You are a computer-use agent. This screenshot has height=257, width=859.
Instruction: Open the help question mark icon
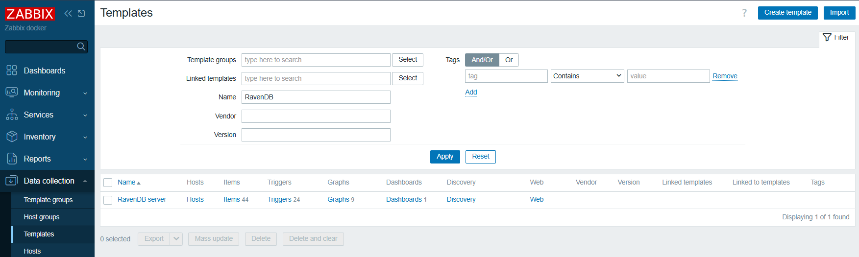pos(744,13)
